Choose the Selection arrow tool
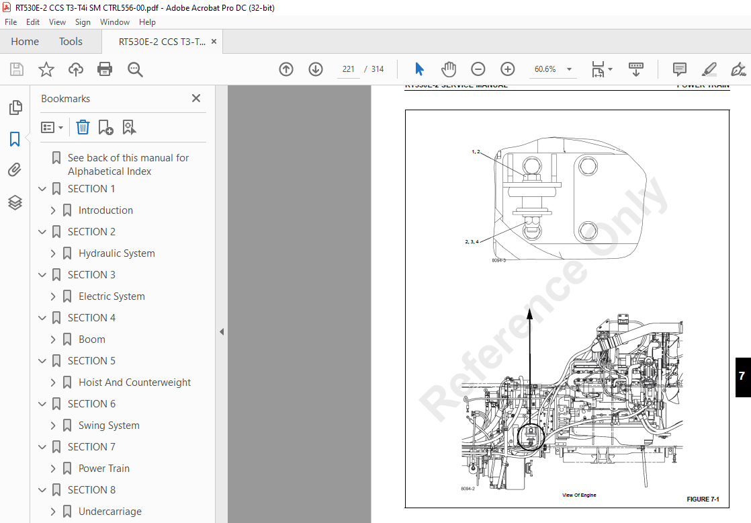Screen dimensions: 751x523 420,69
